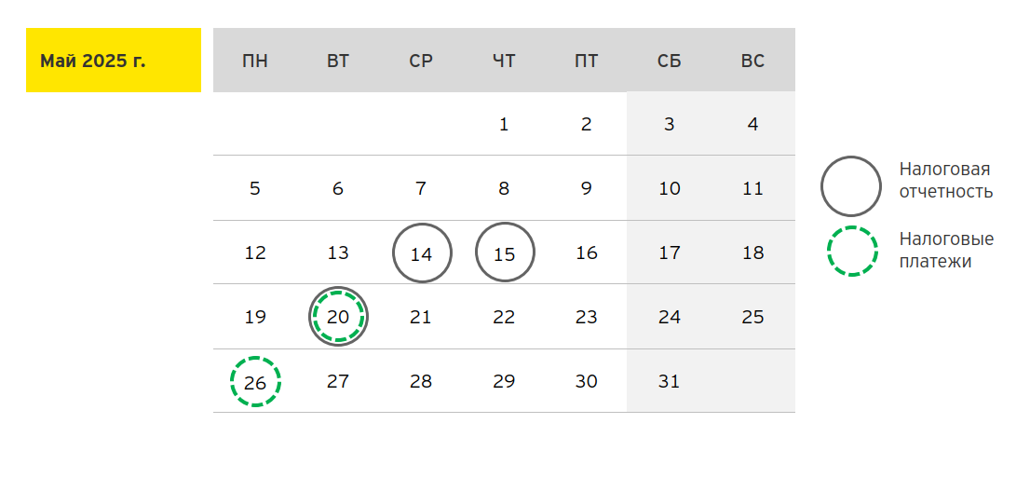
Task: Click the ЧТ weekday header
Action: point(504,61)
